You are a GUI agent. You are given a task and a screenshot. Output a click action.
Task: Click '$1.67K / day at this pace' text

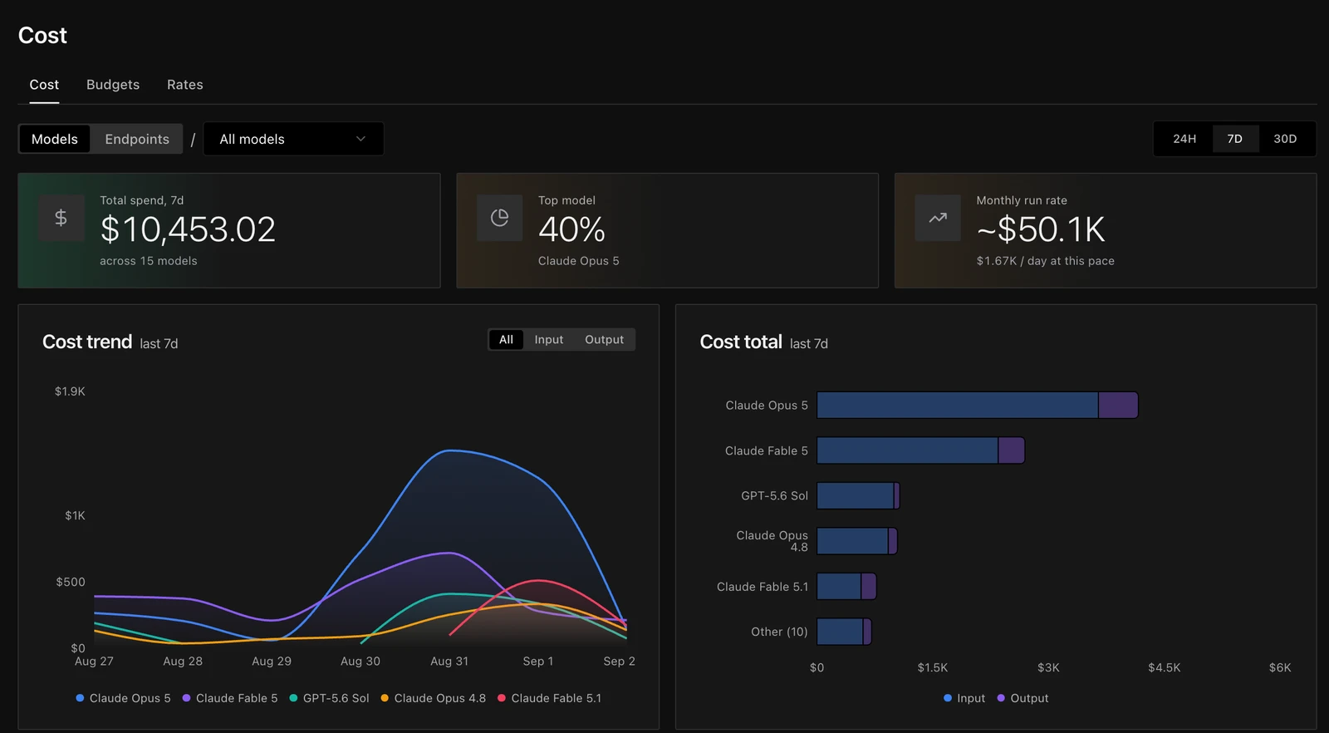pyautogui.click(x=1046, y=261)
